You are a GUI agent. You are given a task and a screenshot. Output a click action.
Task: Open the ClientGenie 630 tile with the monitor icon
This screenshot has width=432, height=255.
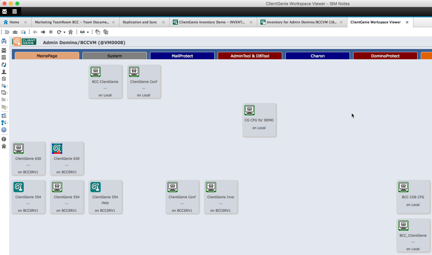[29, 159]
